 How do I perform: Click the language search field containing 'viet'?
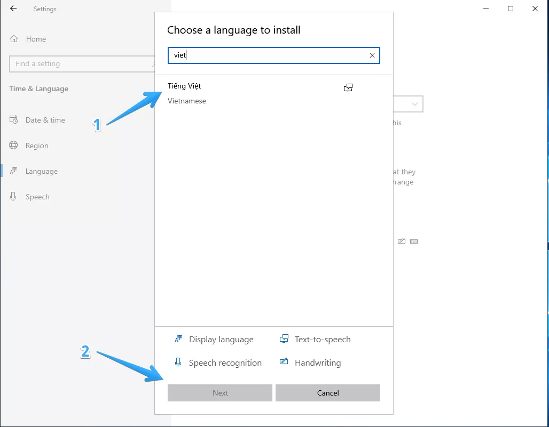coord(267,55)
